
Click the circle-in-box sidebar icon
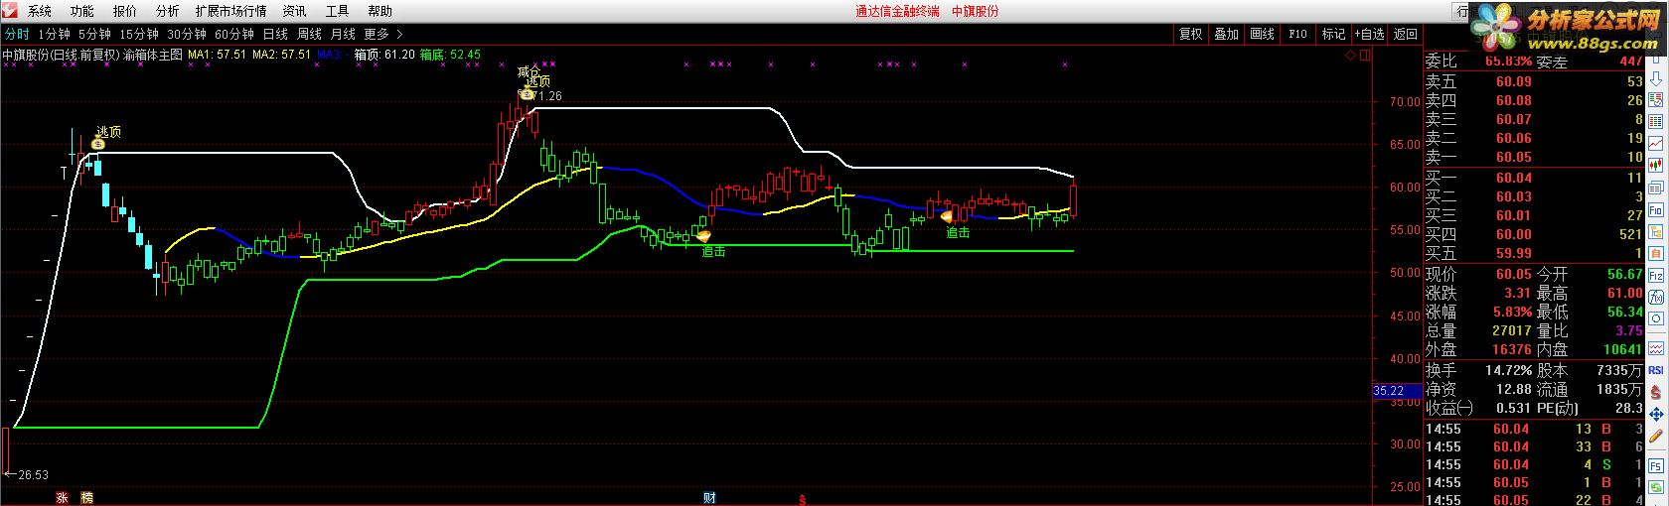pos(1656,318)
